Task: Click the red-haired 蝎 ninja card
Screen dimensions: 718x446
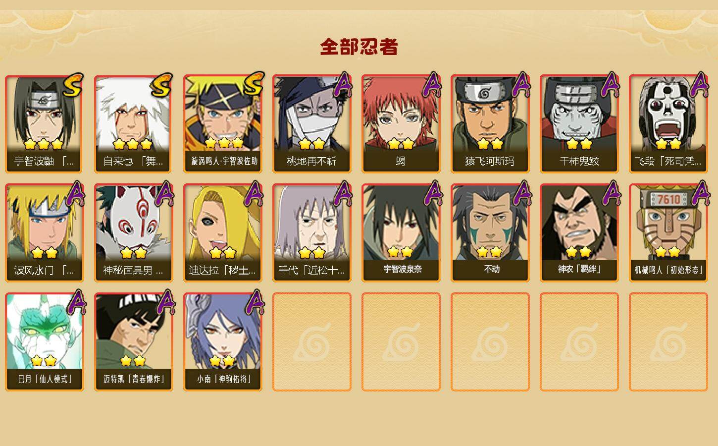Action: click(401, 124)
